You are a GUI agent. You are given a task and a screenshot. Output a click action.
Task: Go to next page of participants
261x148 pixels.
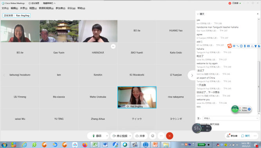(192, 76)
